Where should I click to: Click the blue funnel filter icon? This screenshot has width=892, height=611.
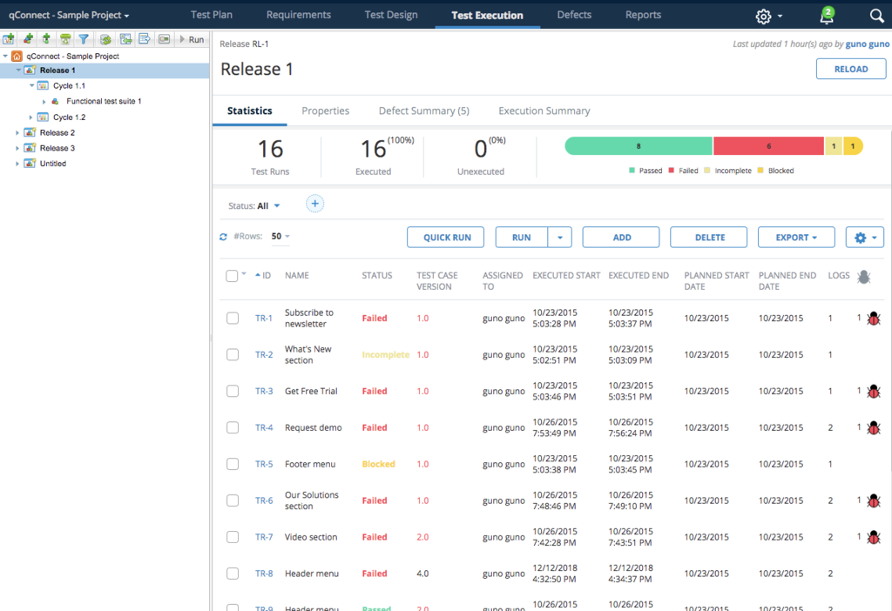pos(84,39)
